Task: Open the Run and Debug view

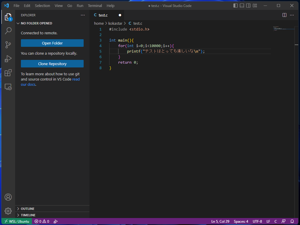Action: pos(8,59)
